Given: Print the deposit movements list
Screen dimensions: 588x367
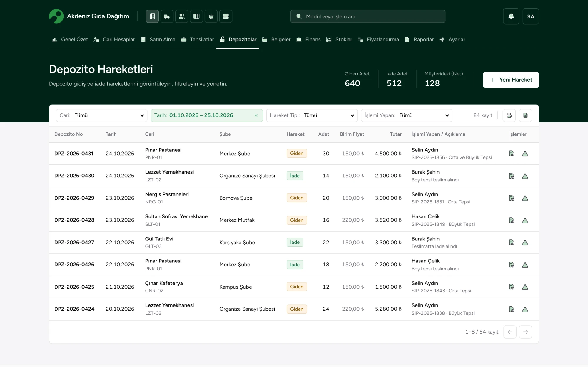Looking at the screenshot, I should (x=509, y=115).
